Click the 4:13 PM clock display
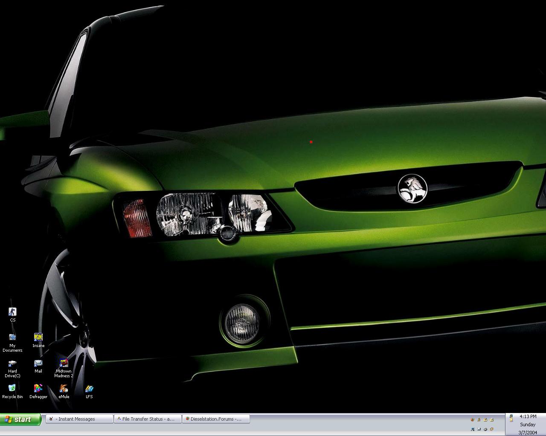Image resolution: width=546 pixels, height=436 pixels. [x=528, y=416]
